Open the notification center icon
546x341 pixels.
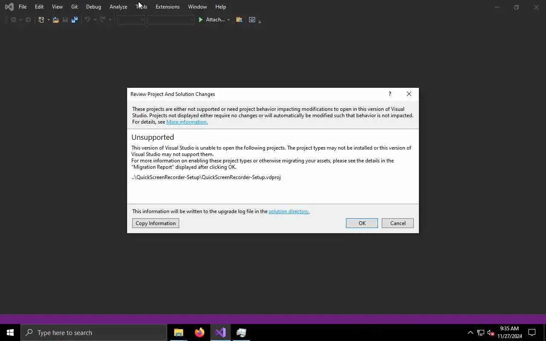[x=532, y=332]
